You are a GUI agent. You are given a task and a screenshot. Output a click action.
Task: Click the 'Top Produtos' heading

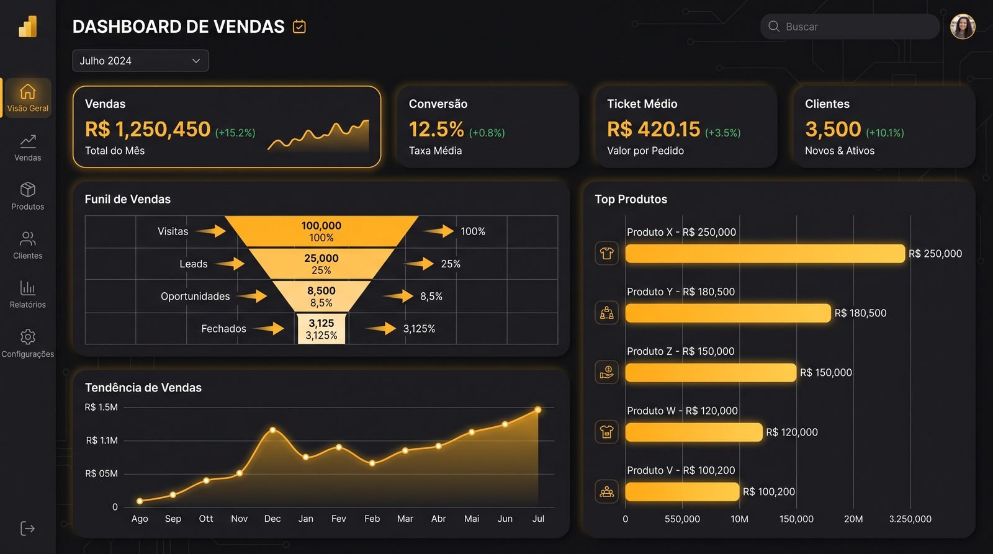click(x=631, y=199)
